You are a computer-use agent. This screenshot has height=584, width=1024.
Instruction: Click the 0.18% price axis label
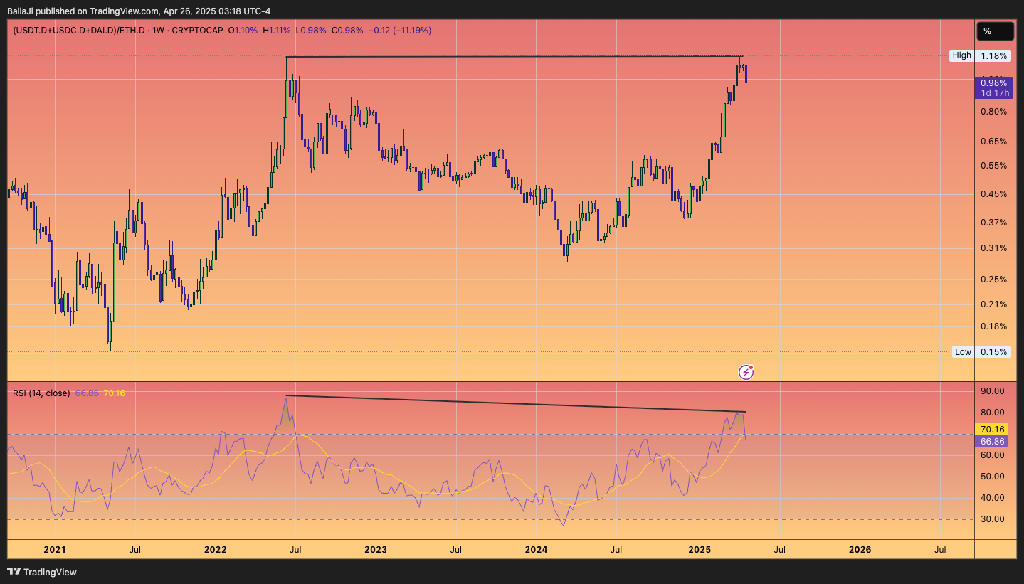[993, 326]
